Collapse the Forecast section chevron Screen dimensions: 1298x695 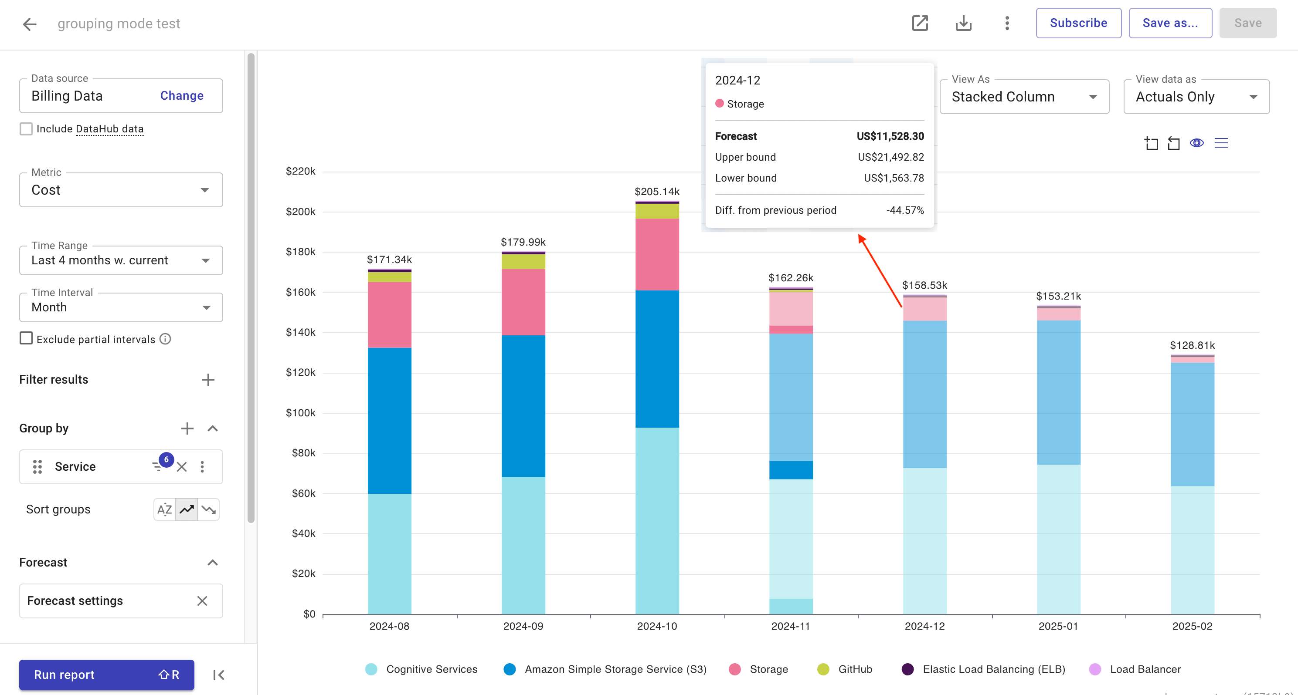(x=212, y=562)
